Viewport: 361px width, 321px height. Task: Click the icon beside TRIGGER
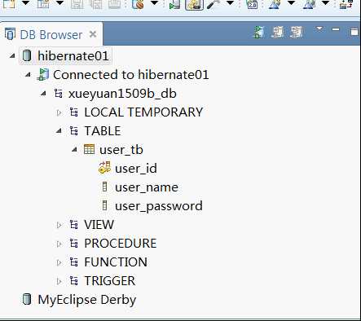click(x=74, y=280)
